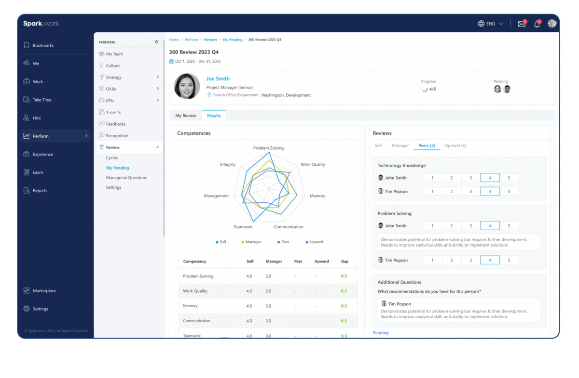Open the Settings gear icon in sidebar
This screenshot has width=579, height=378.
[27, 309]
